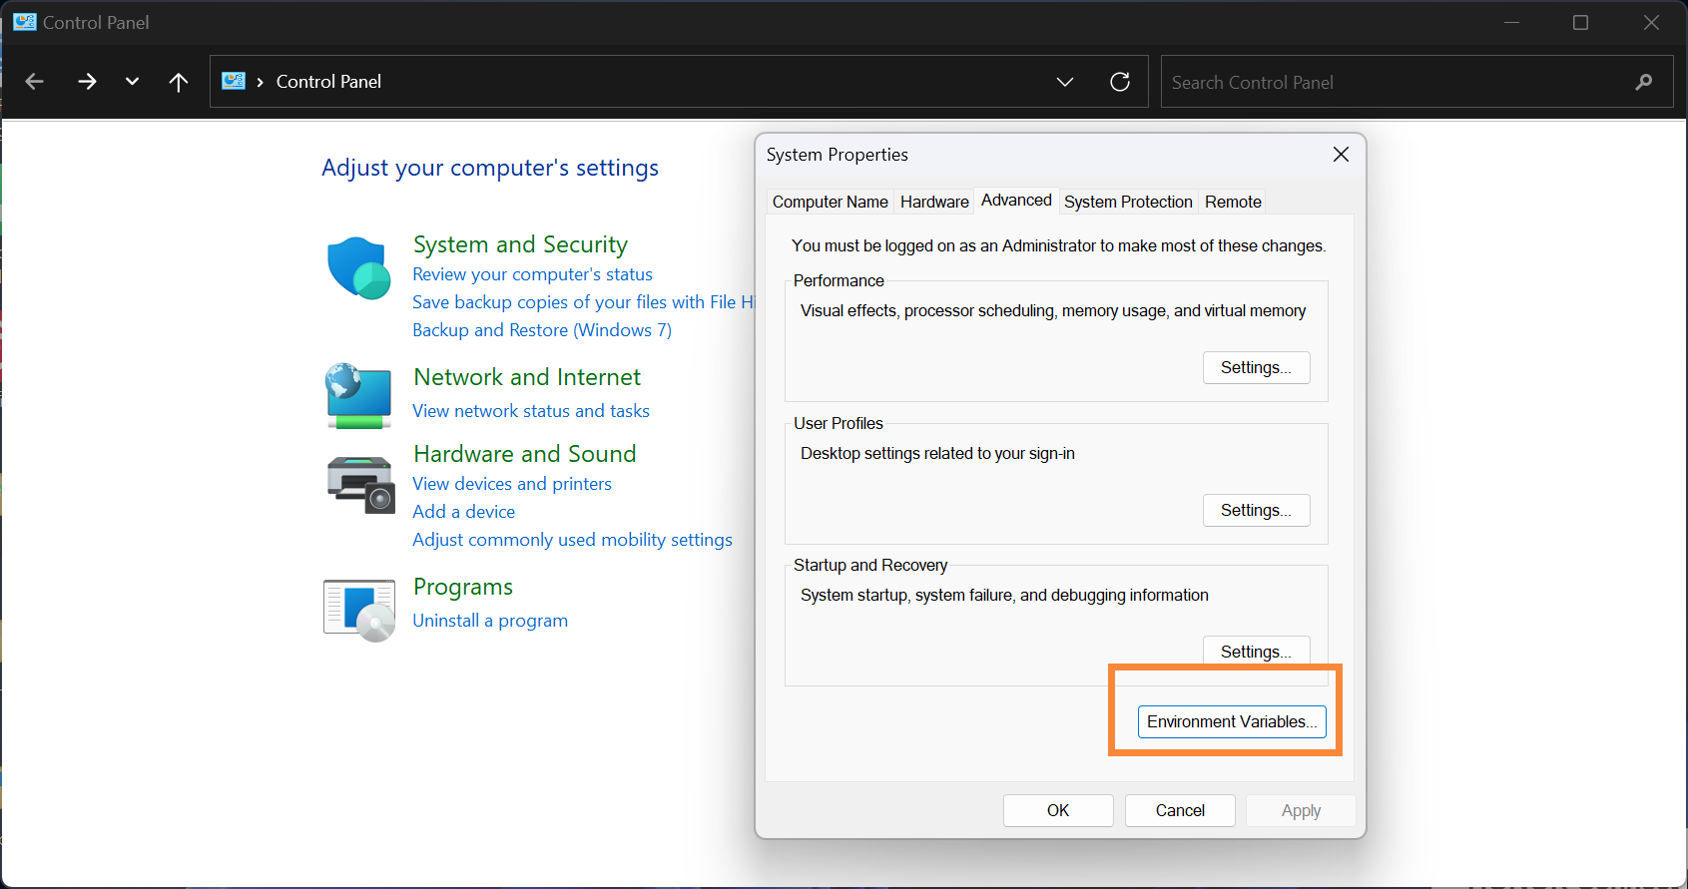This screenshot has height=889, width=1688.
Task: Open Performance Settings button
Action: pos(1256,367)
